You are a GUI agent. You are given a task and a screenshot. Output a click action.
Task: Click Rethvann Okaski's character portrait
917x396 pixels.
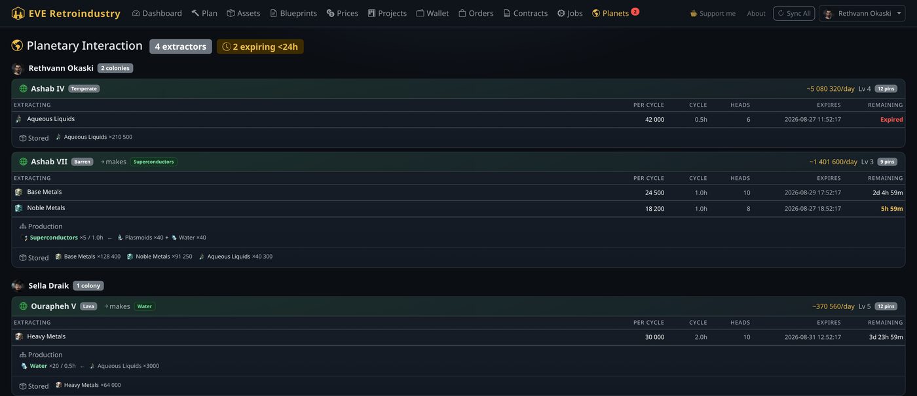[18, 68]
